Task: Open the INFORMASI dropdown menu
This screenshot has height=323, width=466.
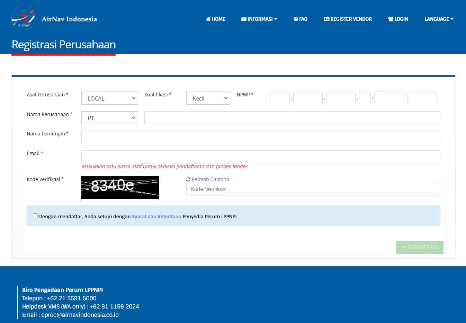Action: pyautogui.click(x=259, y=19)
